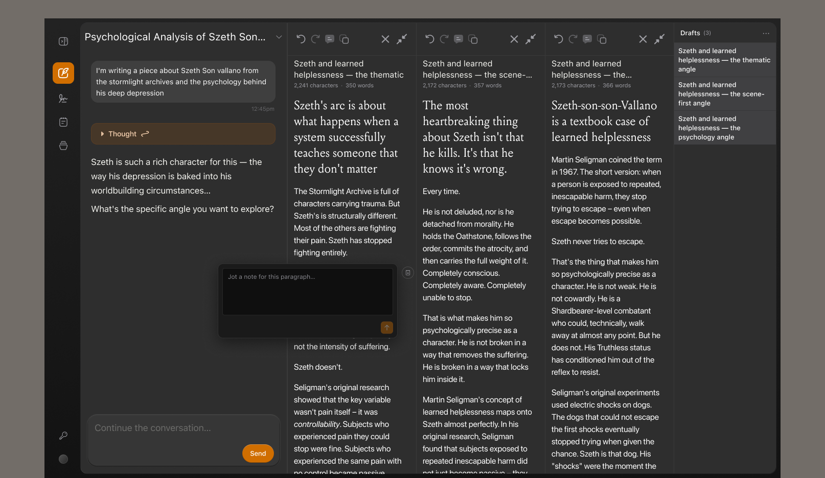Click the key icon in sidebar

coord(63,436)
